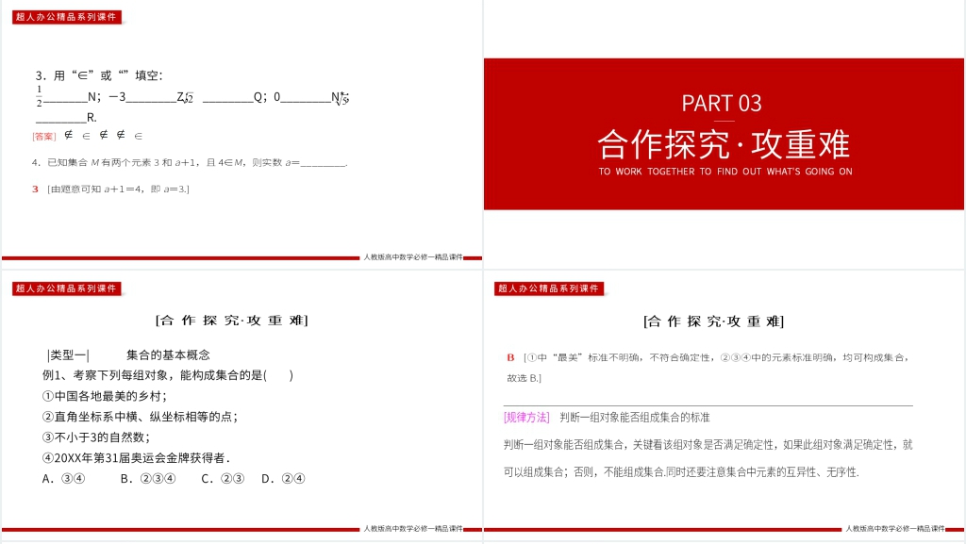The height and width of the screenshot is (544, 966).
Task: Click the first ∉ symbol after [答案]
Action: click(68, 136)
